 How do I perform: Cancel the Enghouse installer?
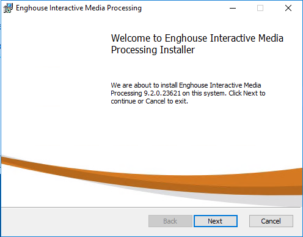tap(271, 221)
